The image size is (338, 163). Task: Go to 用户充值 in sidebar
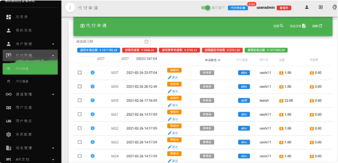24,107
